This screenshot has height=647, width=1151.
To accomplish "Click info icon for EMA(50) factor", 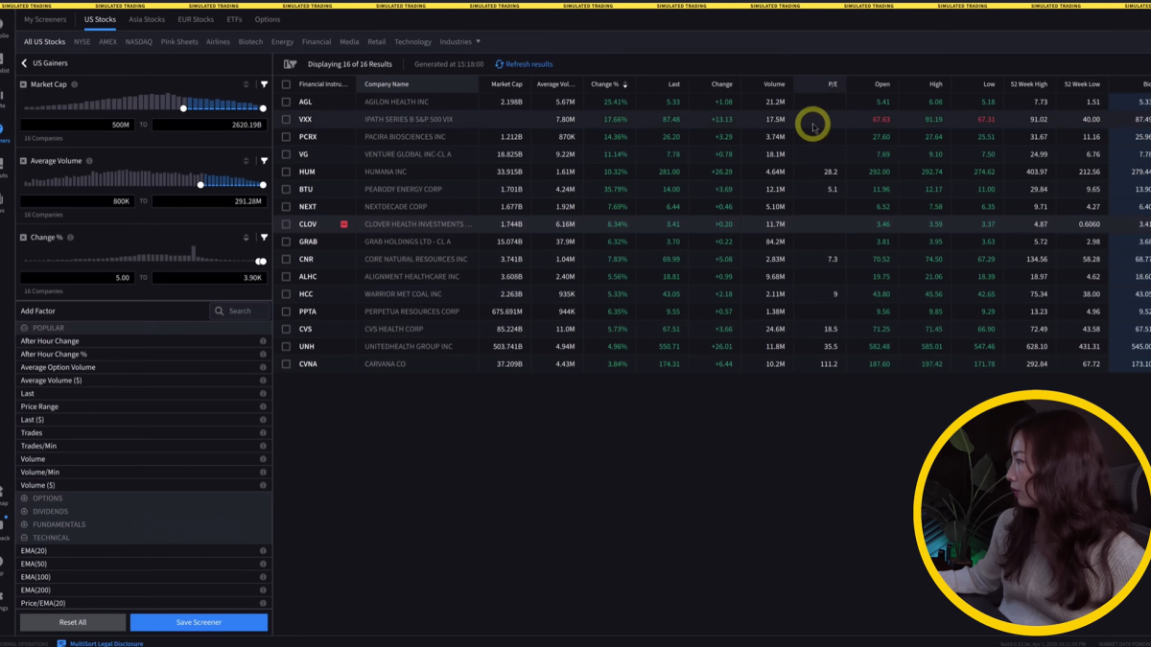I will point(263,565).
